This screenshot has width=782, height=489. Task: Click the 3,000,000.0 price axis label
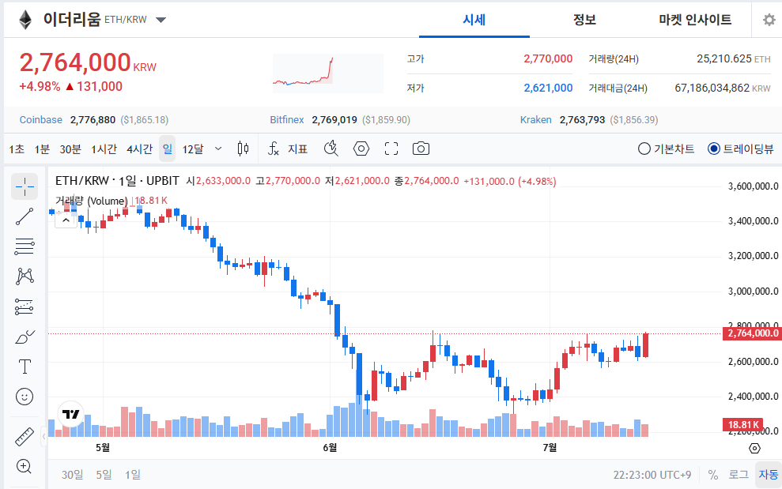[753, 291]
